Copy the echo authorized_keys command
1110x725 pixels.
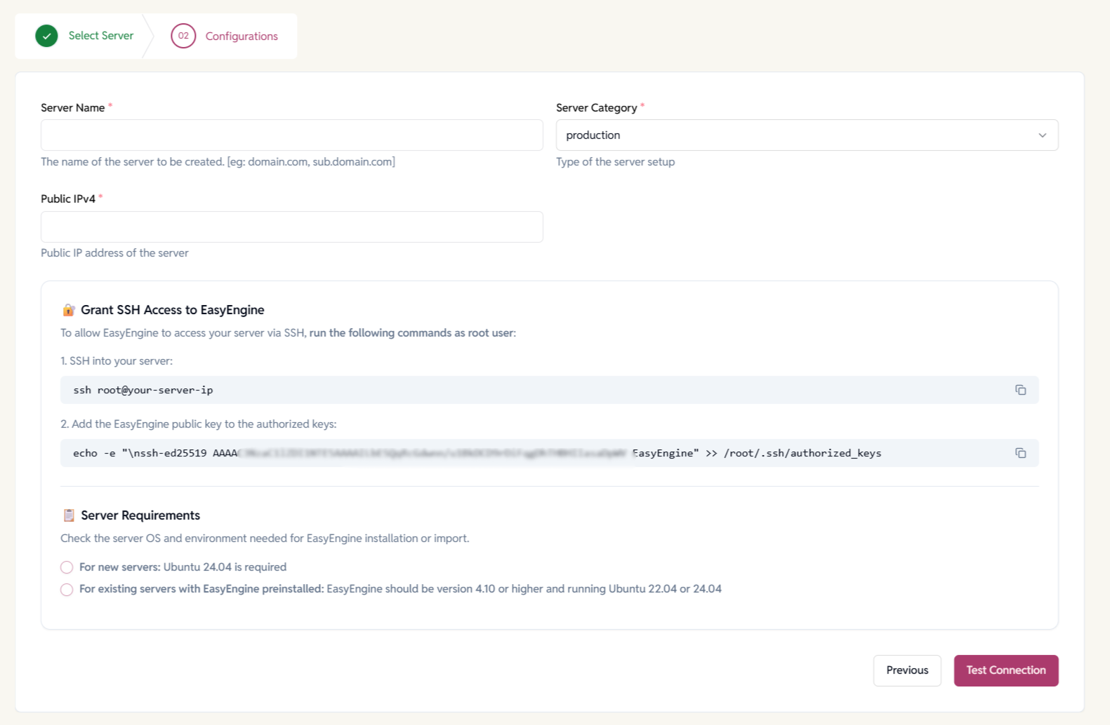point(1020,453)
